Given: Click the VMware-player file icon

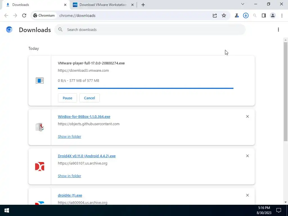Looking at the screenshot, I should point(40,81).
